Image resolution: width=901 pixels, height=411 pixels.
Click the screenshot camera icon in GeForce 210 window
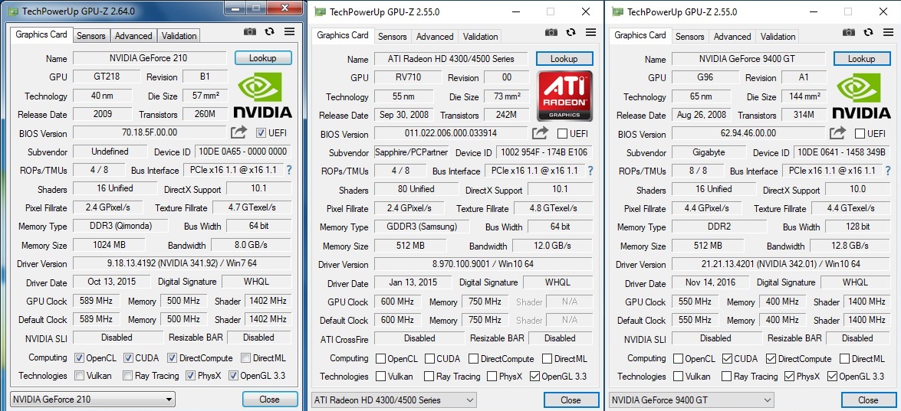click(249, 32)
